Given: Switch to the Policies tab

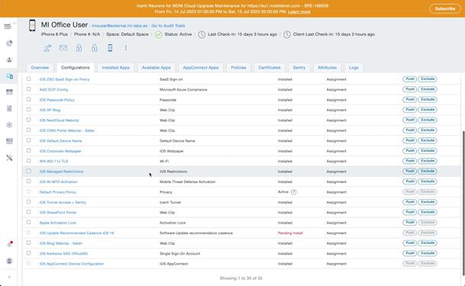Looking at the screenshot, I should 238,68.
